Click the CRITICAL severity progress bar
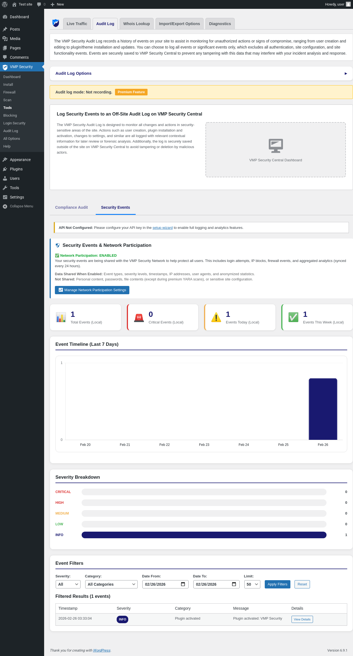Image resolution: width=353 pixels, height=656 pixels. pyautogui.click(x=204, y=492)
